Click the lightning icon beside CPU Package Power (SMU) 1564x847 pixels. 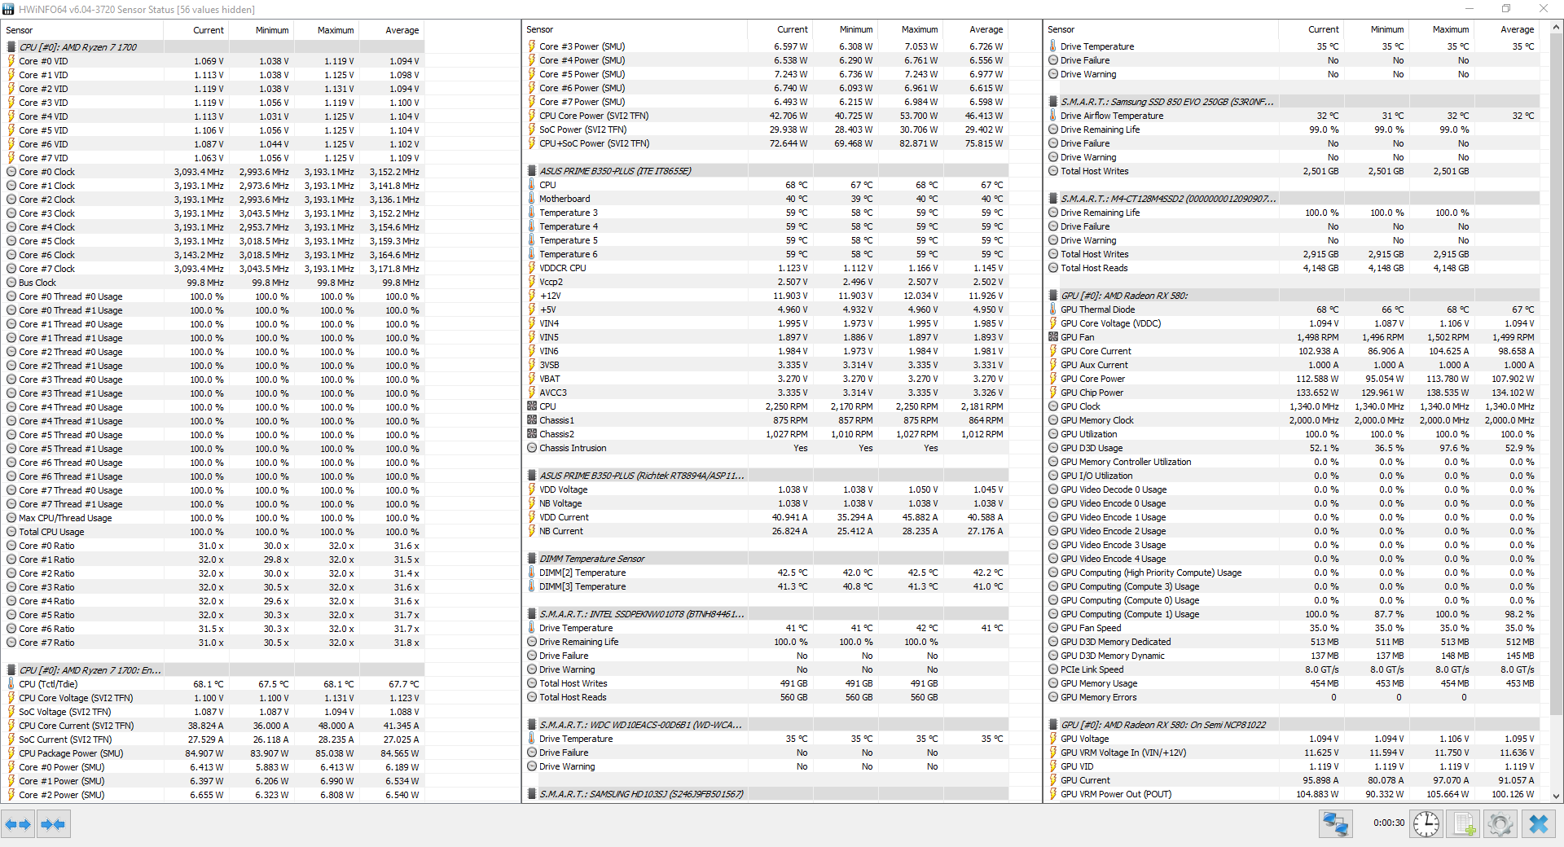tap(11, 753)
